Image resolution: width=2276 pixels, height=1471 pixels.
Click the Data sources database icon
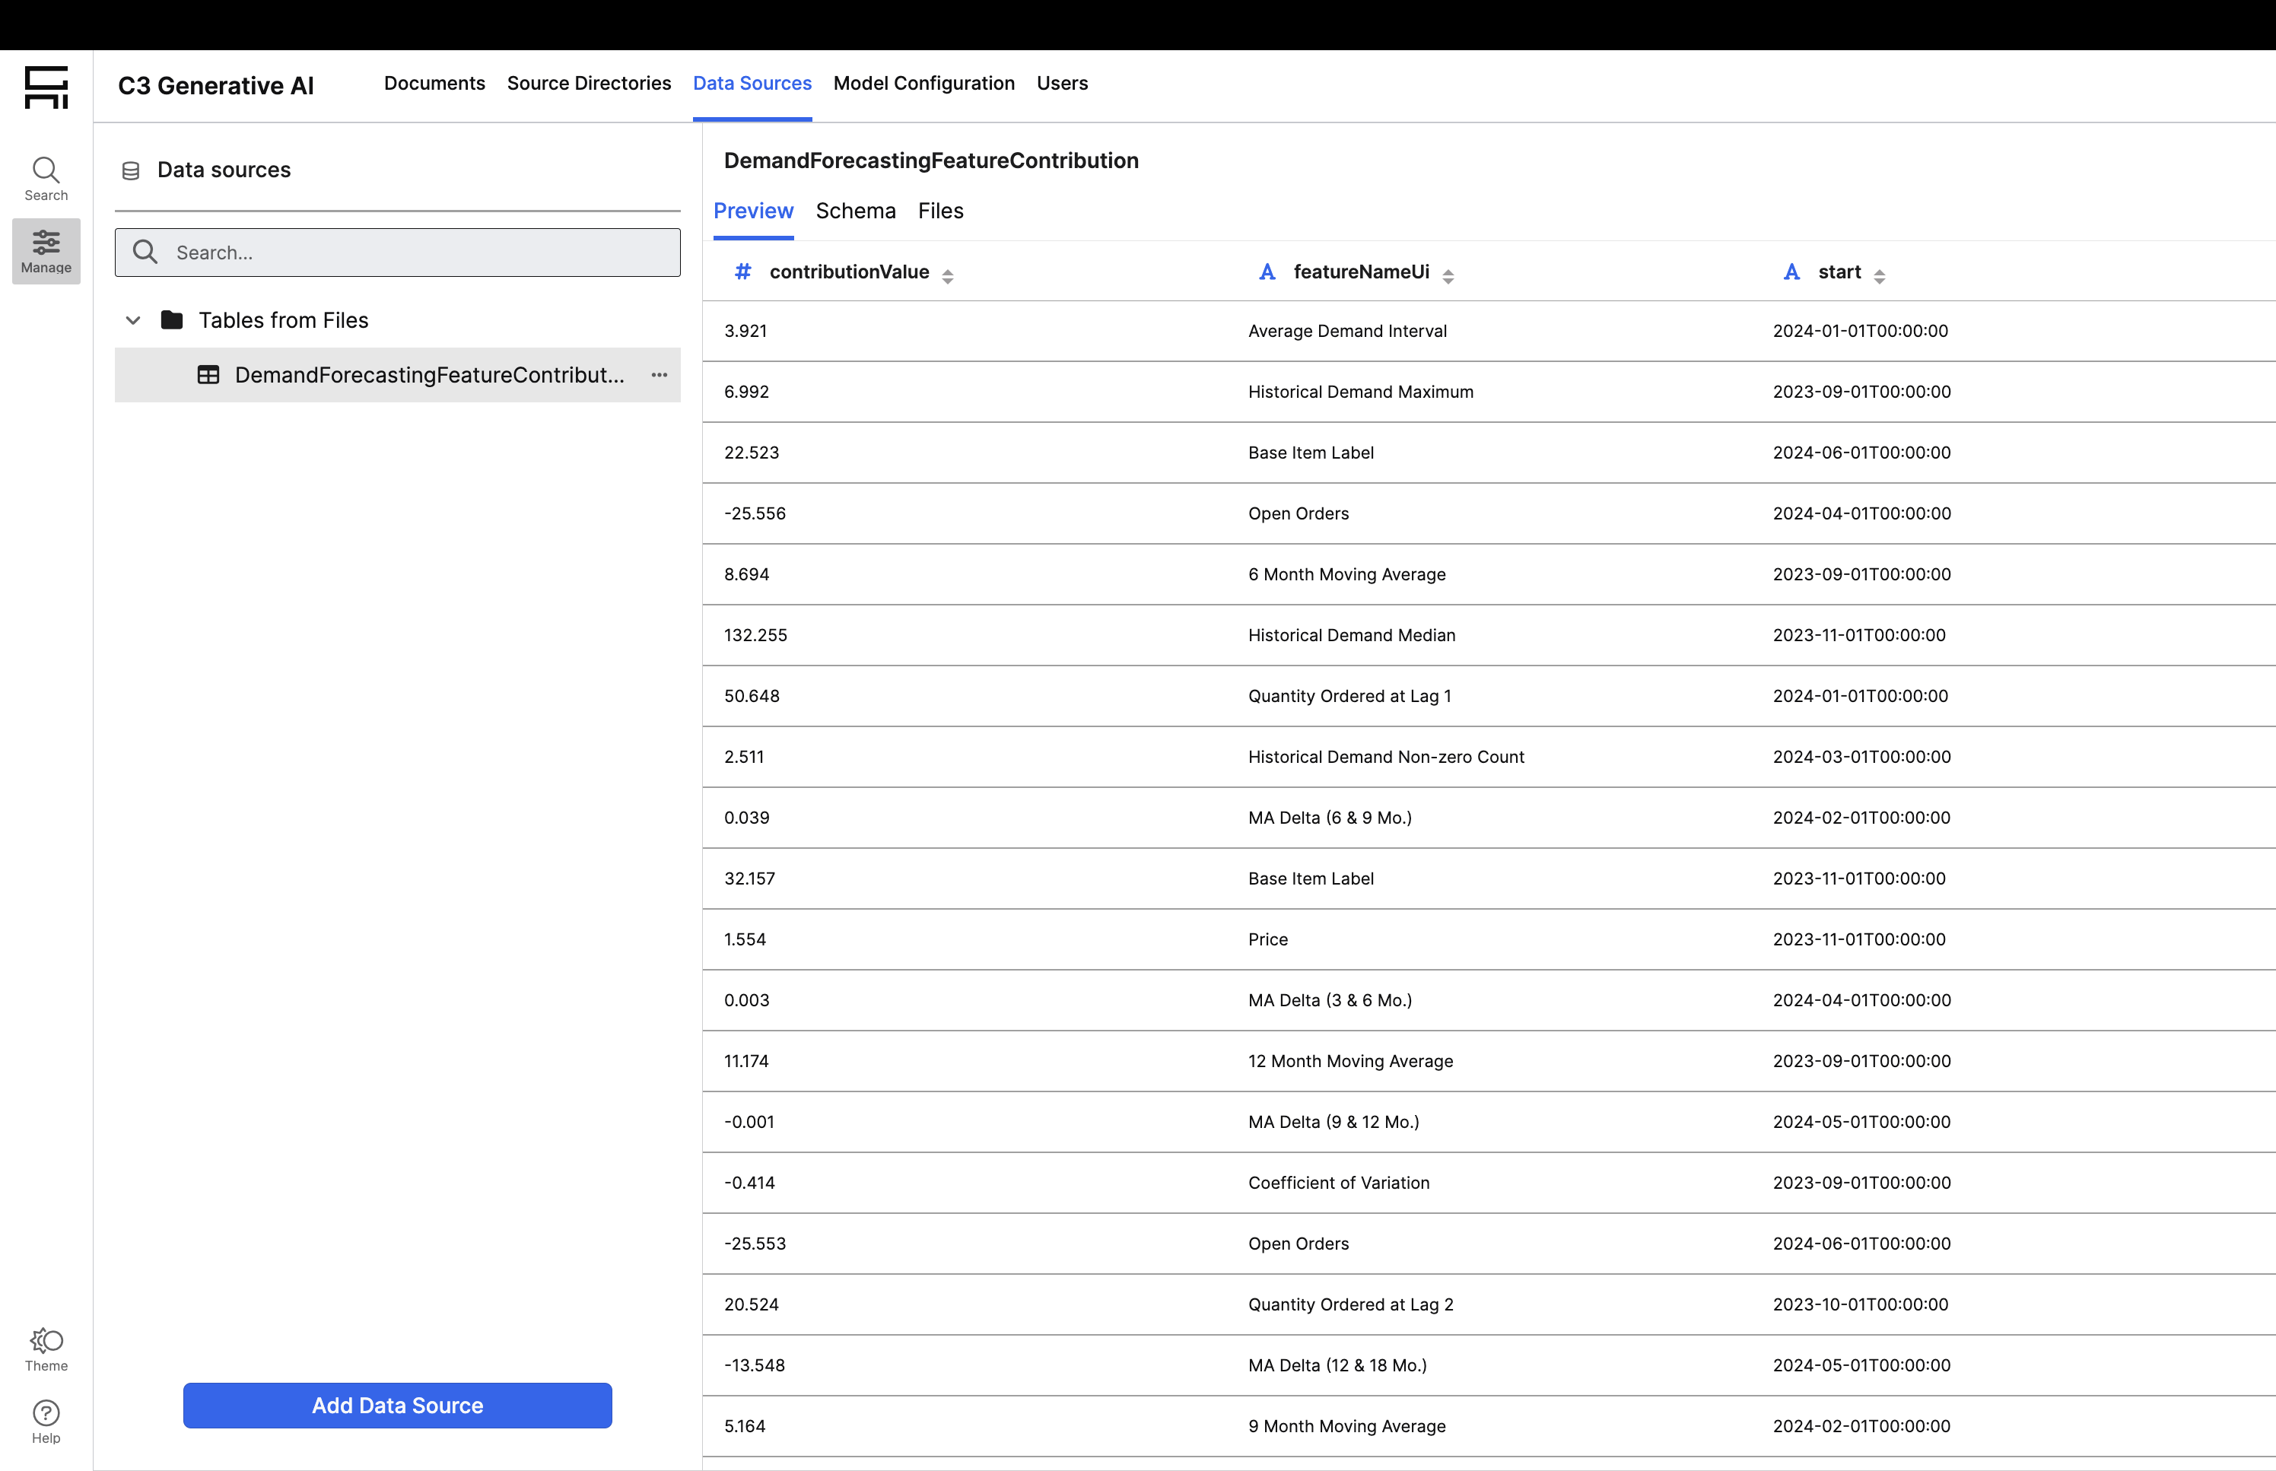131,171
